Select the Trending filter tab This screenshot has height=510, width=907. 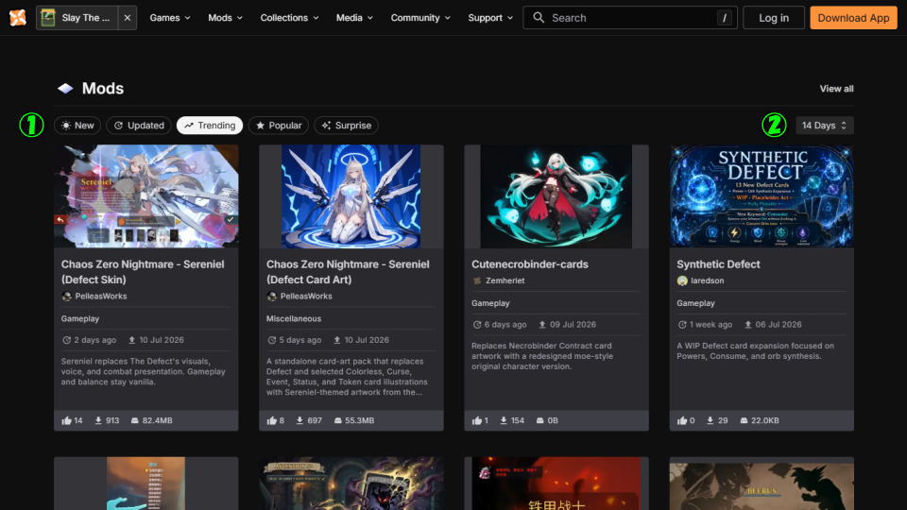(210, 126)
